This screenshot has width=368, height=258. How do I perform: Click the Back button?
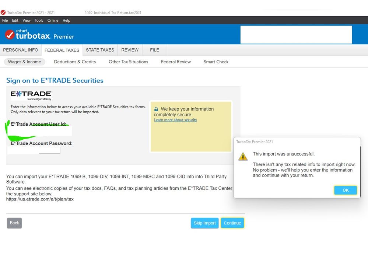point(14,223)
